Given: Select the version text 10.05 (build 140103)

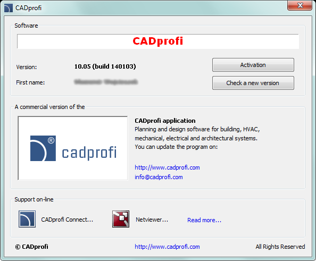Looking at the screenshot, I should tap(105, 66).
